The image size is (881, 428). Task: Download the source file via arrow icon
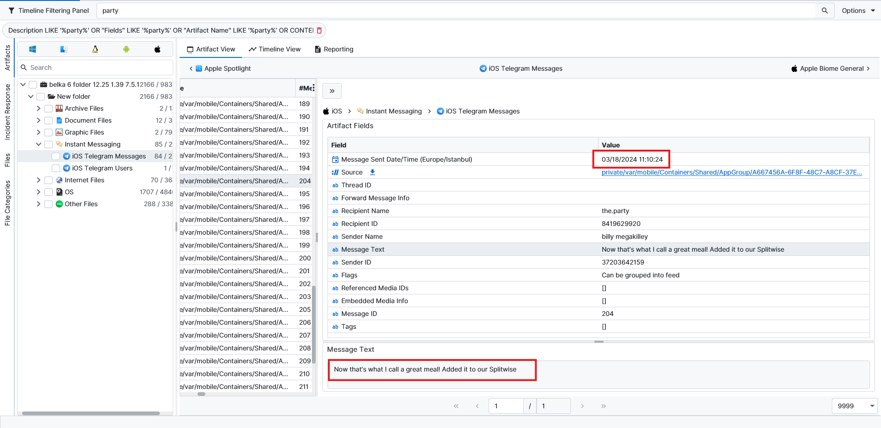(373, 172)
